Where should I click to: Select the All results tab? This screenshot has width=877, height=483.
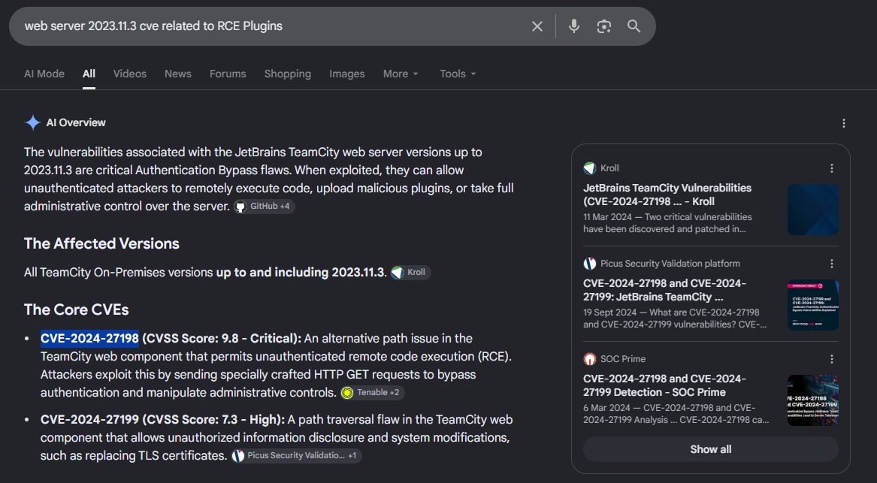point(89,74)
